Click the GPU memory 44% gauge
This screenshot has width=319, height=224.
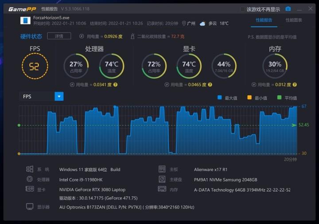coord(224,66)
